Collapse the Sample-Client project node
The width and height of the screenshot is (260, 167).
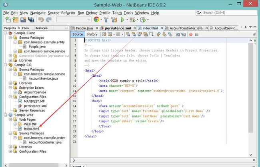pos(6,33)
